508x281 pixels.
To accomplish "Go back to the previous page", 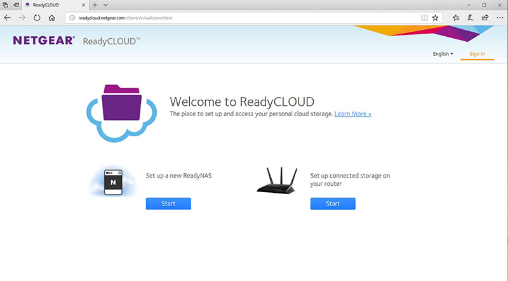I will pos(8,18).
